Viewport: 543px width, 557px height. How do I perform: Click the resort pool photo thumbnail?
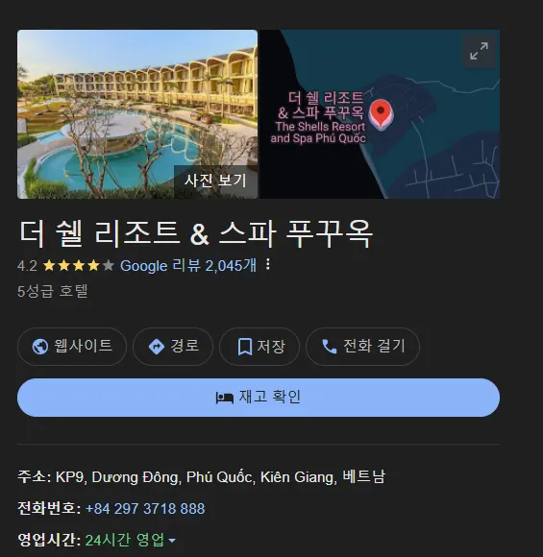pyautogui.click(x=137, y=114)
